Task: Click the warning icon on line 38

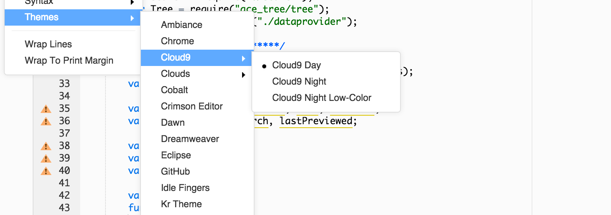Action: (46, 146)
